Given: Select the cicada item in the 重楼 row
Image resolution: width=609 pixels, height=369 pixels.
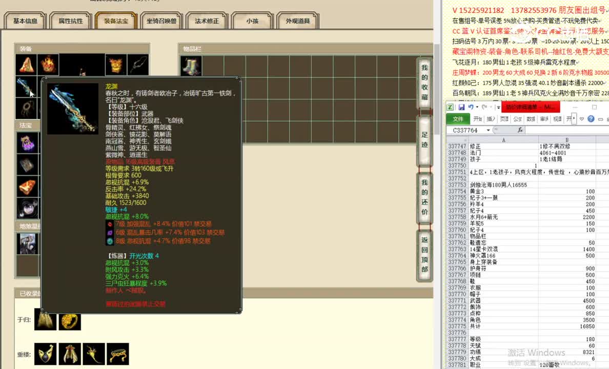Looking at the screenshot, I should [69, 354].
